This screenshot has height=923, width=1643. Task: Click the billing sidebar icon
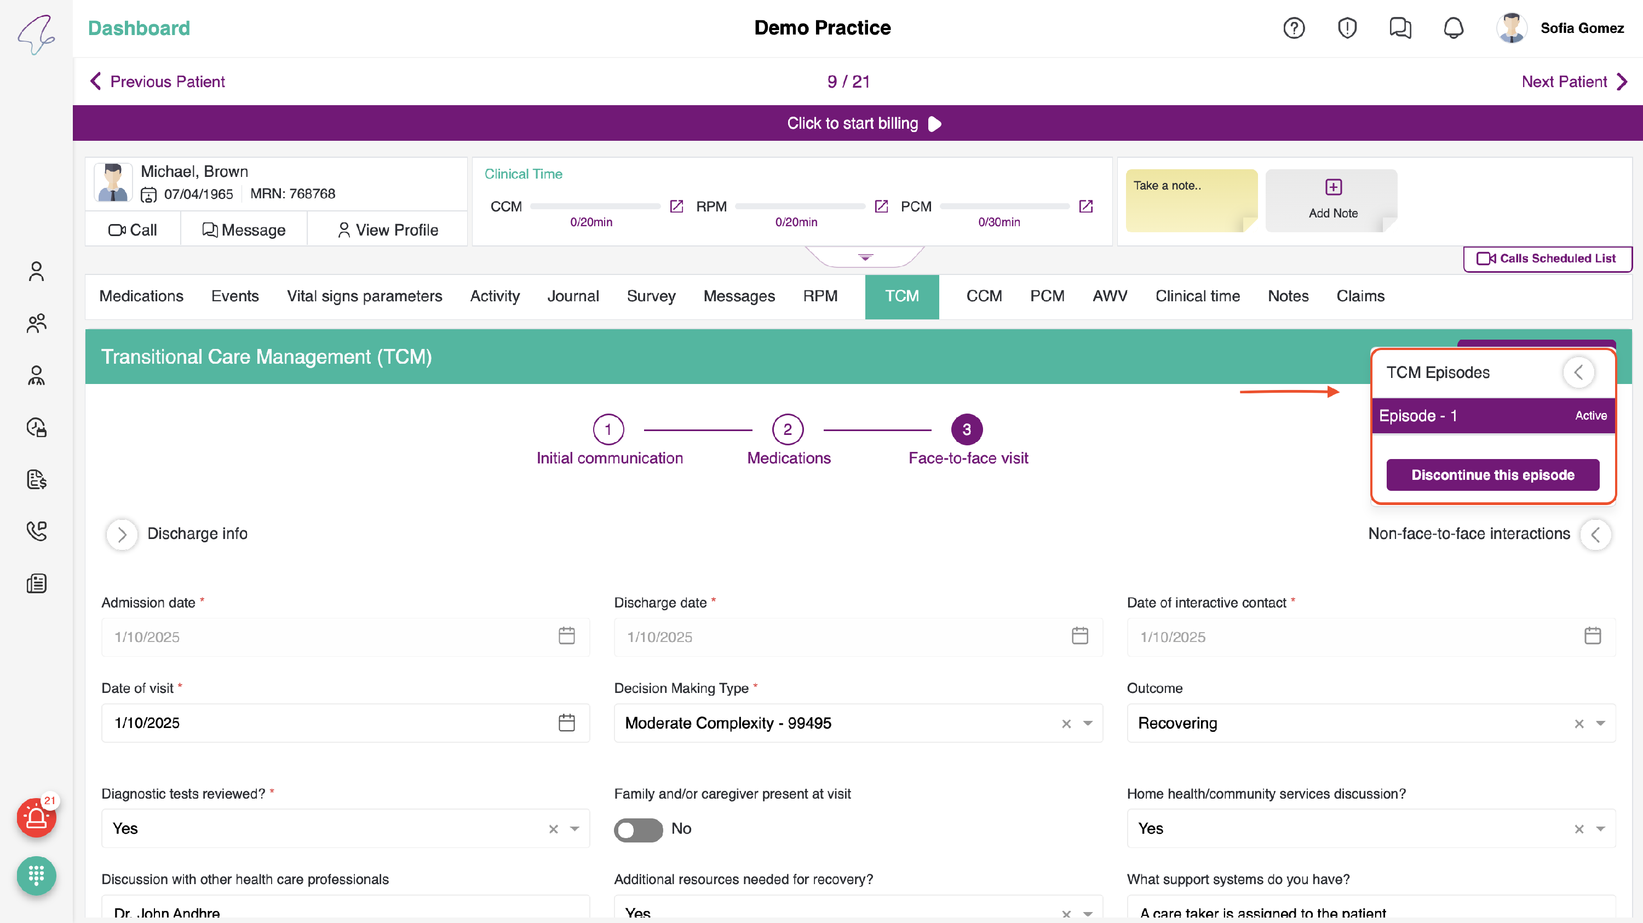pos(36,479)
